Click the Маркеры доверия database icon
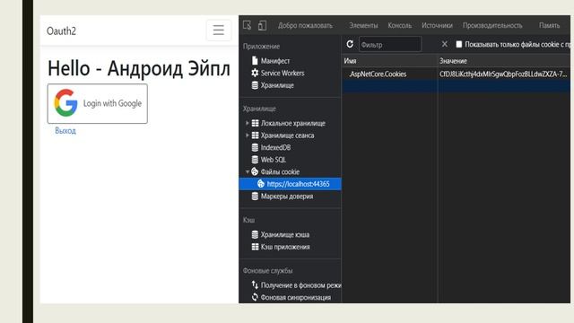This screenshot has width=574, height=323. 255,196
